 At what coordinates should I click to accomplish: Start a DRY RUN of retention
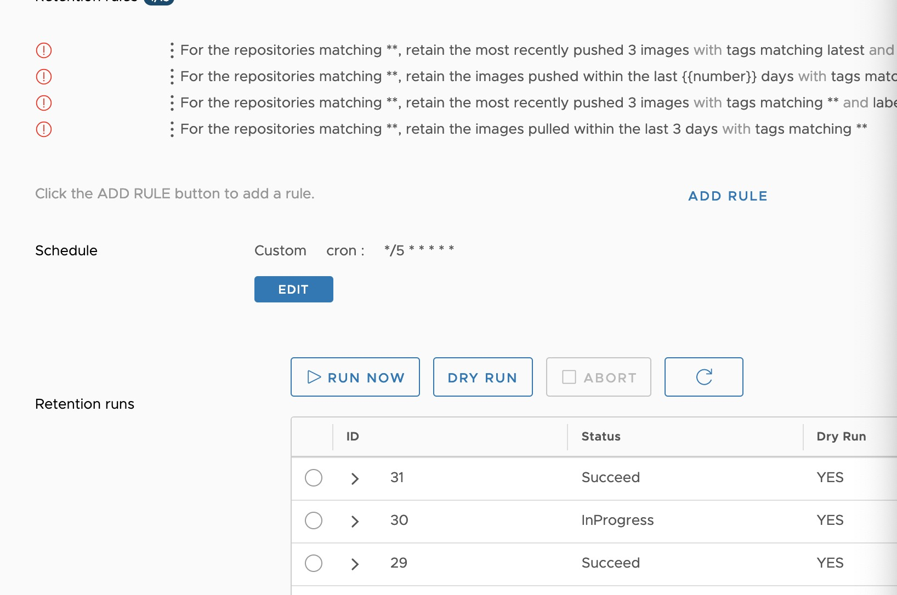point(482,377)
